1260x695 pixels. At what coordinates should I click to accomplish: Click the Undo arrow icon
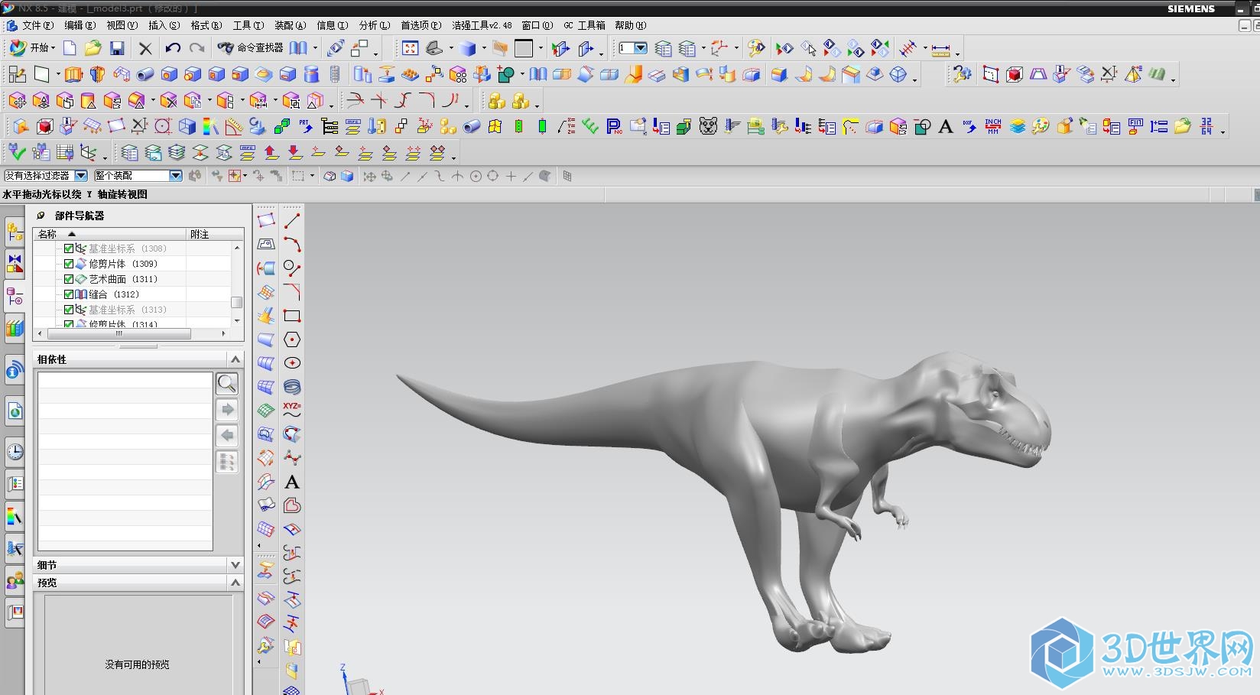[173, 48]
